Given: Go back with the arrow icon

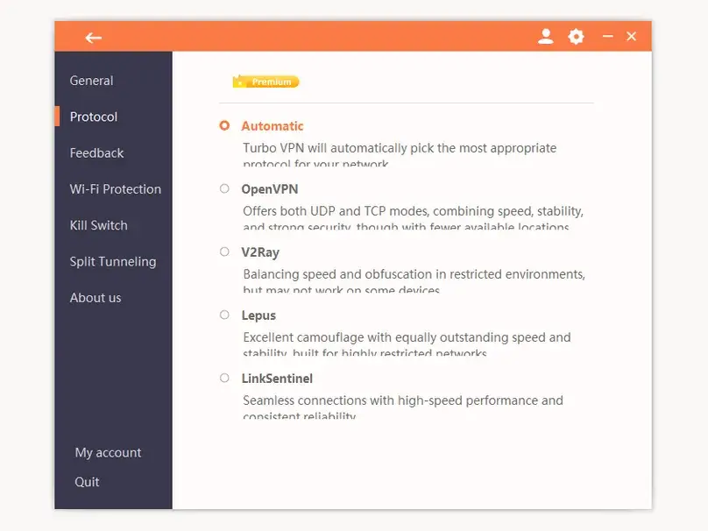Looking at the screenshot, I should 94,38.
